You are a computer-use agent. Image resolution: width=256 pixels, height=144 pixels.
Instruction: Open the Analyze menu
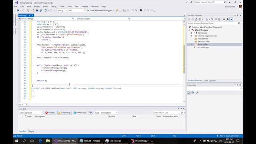tap(85, 6)
